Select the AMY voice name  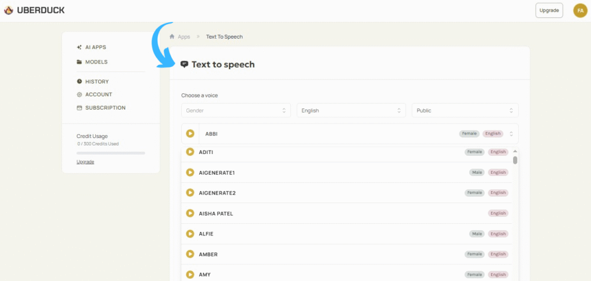(204, 275)
